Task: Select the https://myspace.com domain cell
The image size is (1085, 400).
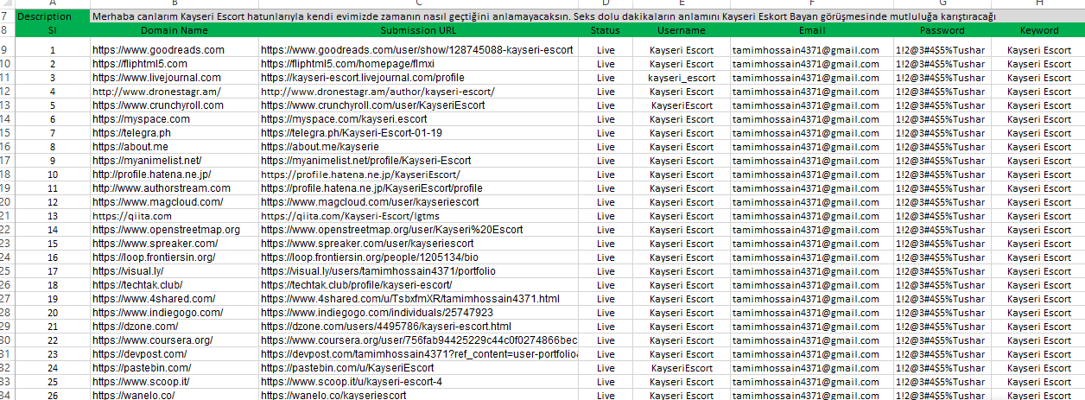Action: 174,119
